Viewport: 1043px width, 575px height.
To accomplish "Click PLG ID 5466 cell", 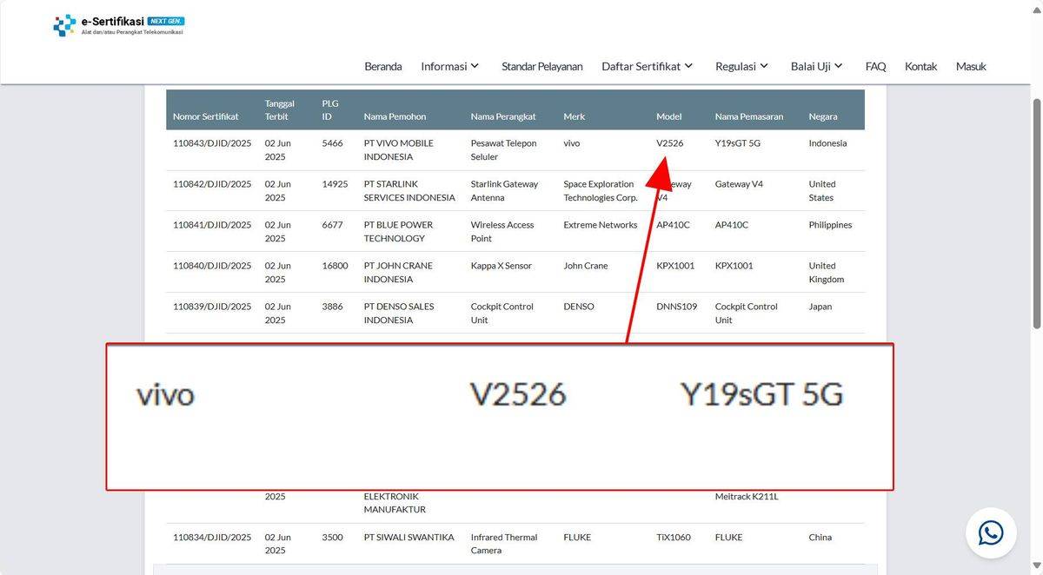I will (332, 143).
